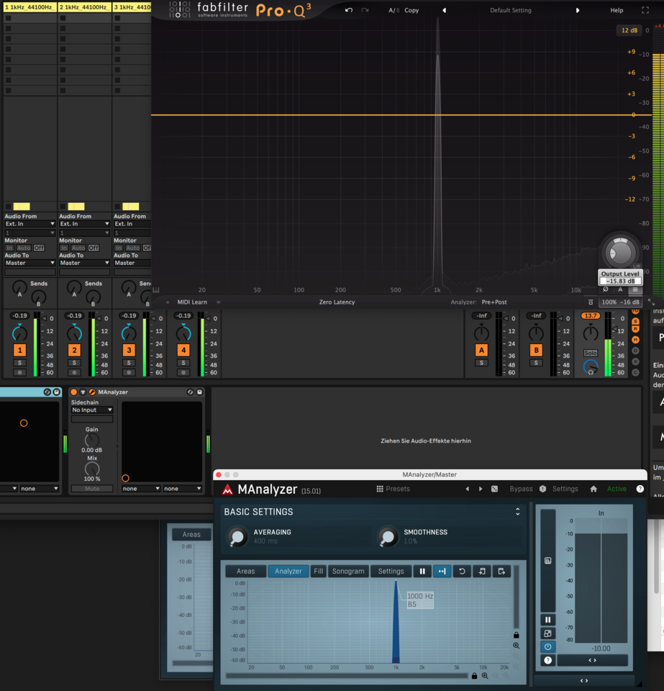The image size is (664, 691).
Task: Expand Basic Settings collapse arrows in MAnalyzer
Action: point(518,512)
